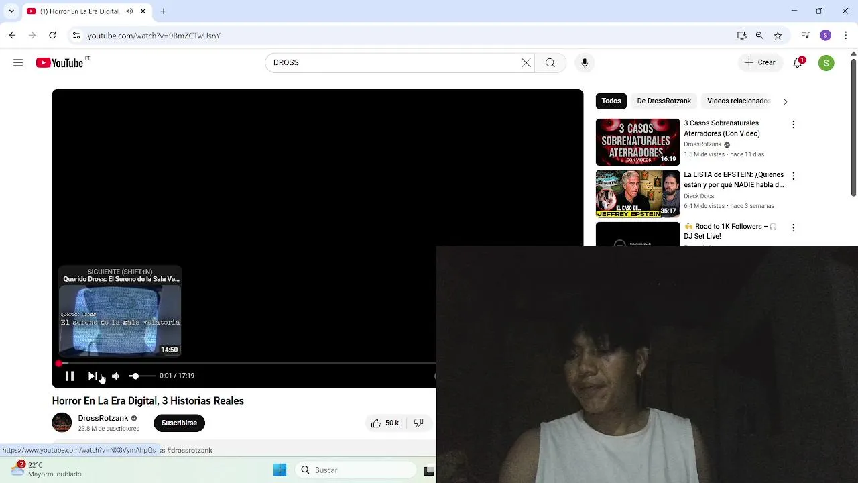Select the De DrossRotzank filter chip
Viewport: 858px width, 483px height.
click(x=664, y=101)
